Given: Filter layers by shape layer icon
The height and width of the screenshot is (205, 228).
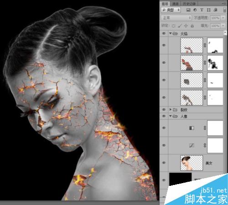Looking at the screenshot, I should pyautogui.click(x=208, y=10).
